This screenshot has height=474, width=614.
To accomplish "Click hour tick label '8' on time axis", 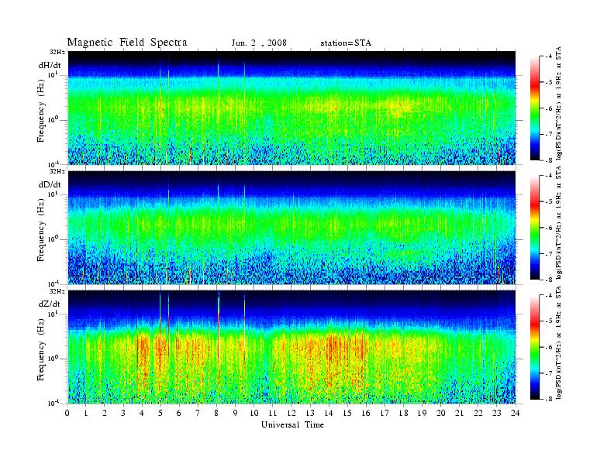I will pos(216,413).
